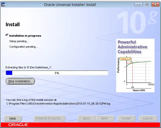Click the 'Configuration pending...' text

(23, 47)
